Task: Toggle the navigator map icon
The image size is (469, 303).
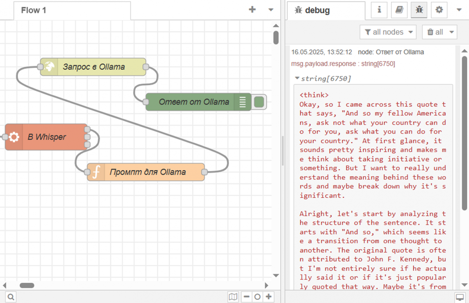Action: click(233, 297)
